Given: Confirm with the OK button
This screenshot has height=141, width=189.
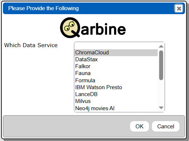Looking at the screenshot, I should pos(139,127).
